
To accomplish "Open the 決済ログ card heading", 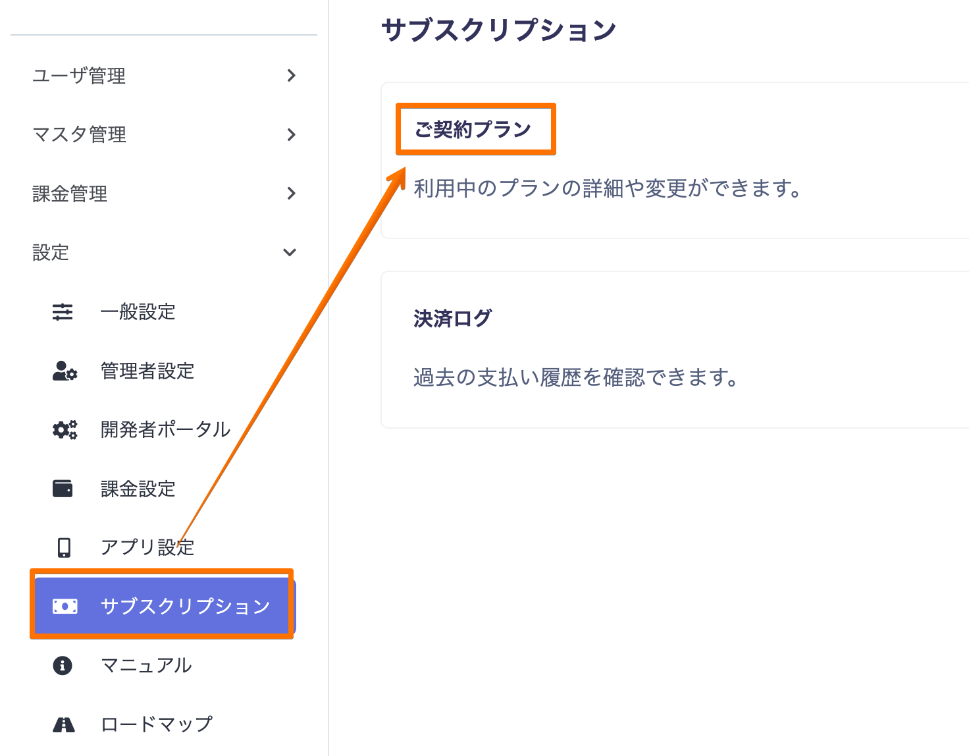I will (x=452, y=319).
